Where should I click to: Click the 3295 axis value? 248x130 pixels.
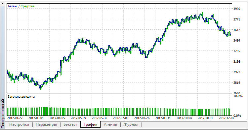[x=237, y=51]
